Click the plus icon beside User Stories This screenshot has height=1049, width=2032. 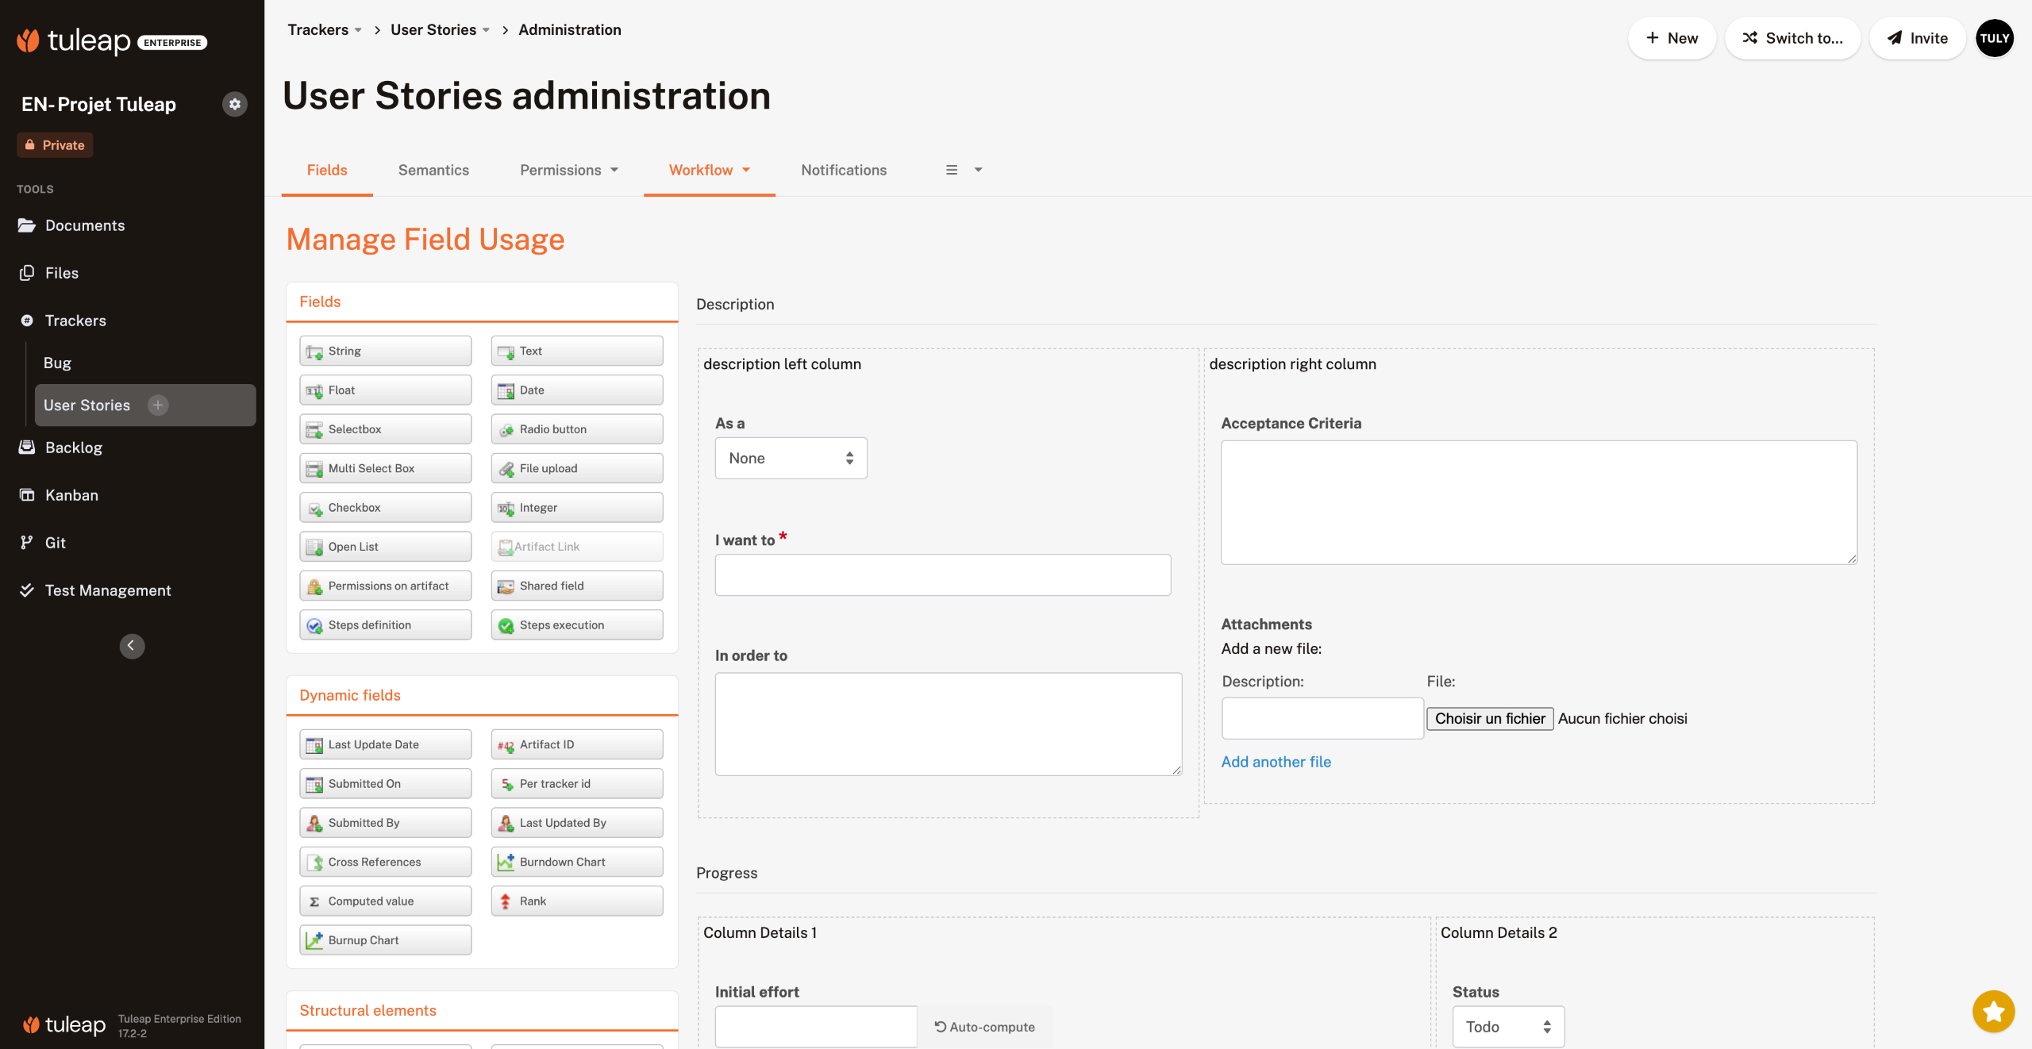click(158, 405)
